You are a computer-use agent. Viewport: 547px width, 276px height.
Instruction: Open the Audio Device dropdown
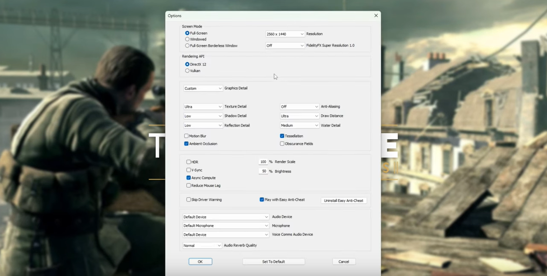(226, 217)
